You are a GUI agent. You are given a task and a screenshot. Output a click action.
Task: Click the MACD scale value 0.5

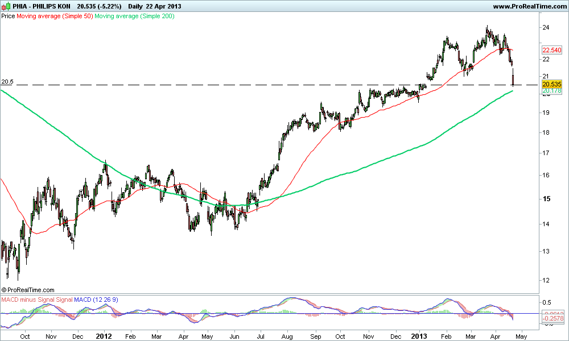(x=547, y=302)
